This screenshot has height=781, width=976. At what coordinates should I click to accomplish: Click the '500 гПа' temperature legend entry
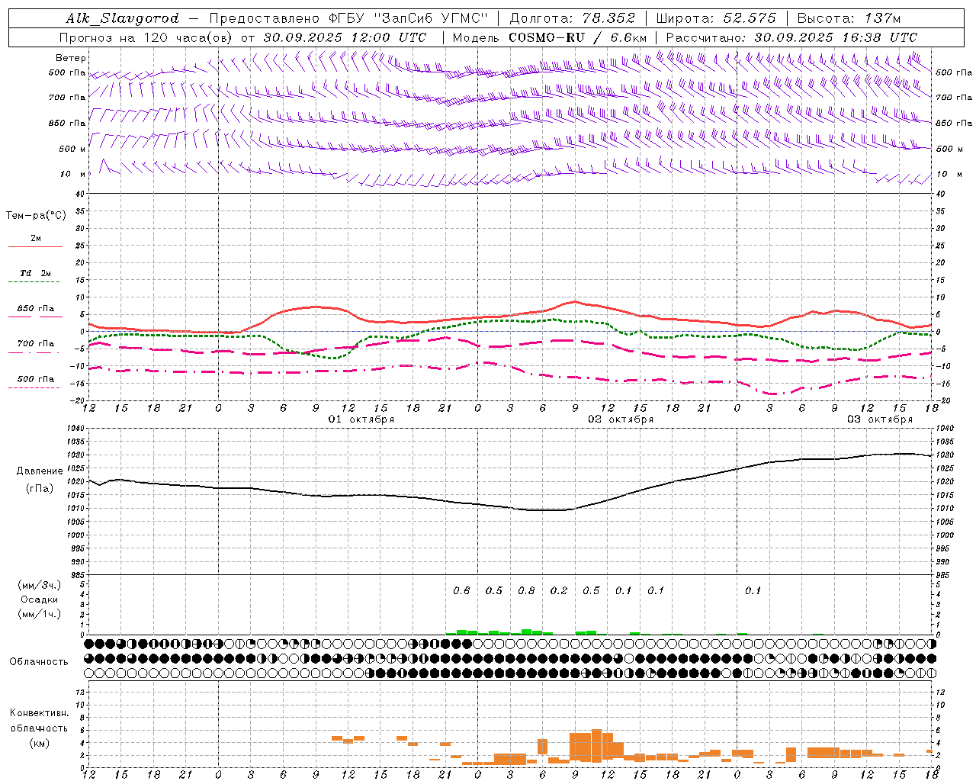point(36,379)
